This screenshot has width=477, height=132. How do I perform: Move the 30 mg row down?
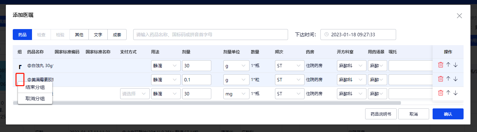pos(455,93)
